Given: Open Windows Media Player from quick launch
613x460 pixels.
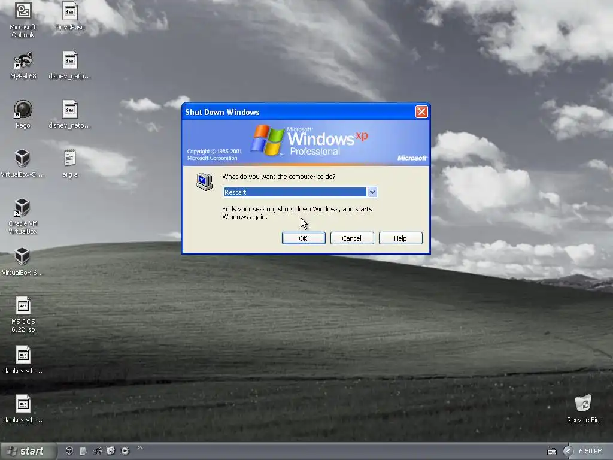Looking at the screenshot, I should pos(125,450).
